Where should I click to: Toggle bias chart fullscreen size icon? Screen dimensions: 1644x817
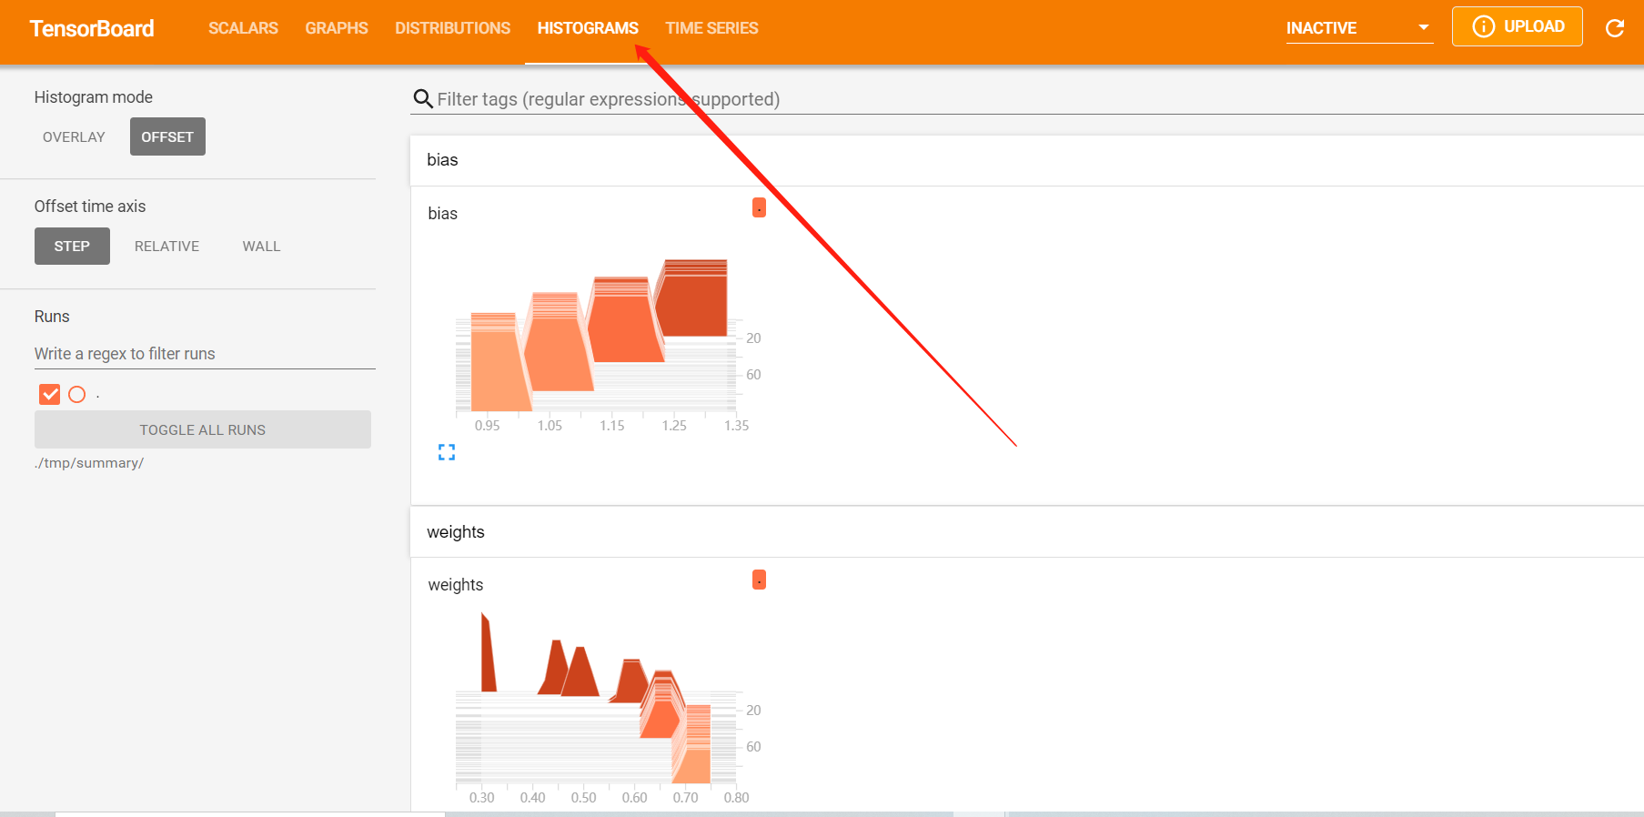pyautogui.click(x=446, y=452)
